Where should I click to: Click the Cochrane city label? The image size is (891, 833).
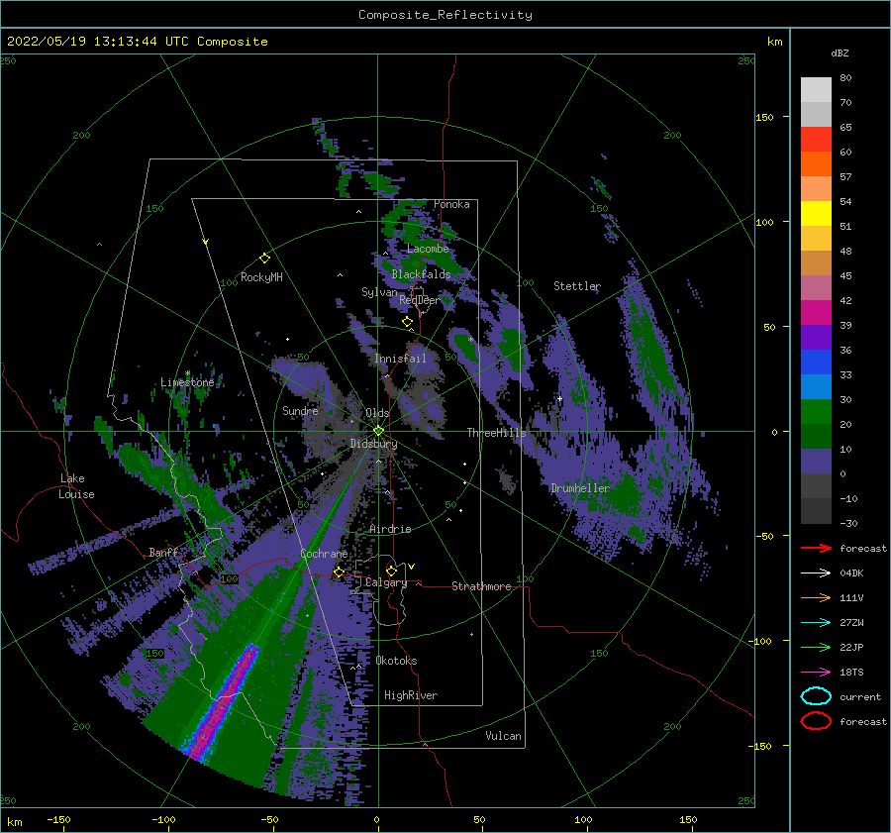click(x=324, y=554)
